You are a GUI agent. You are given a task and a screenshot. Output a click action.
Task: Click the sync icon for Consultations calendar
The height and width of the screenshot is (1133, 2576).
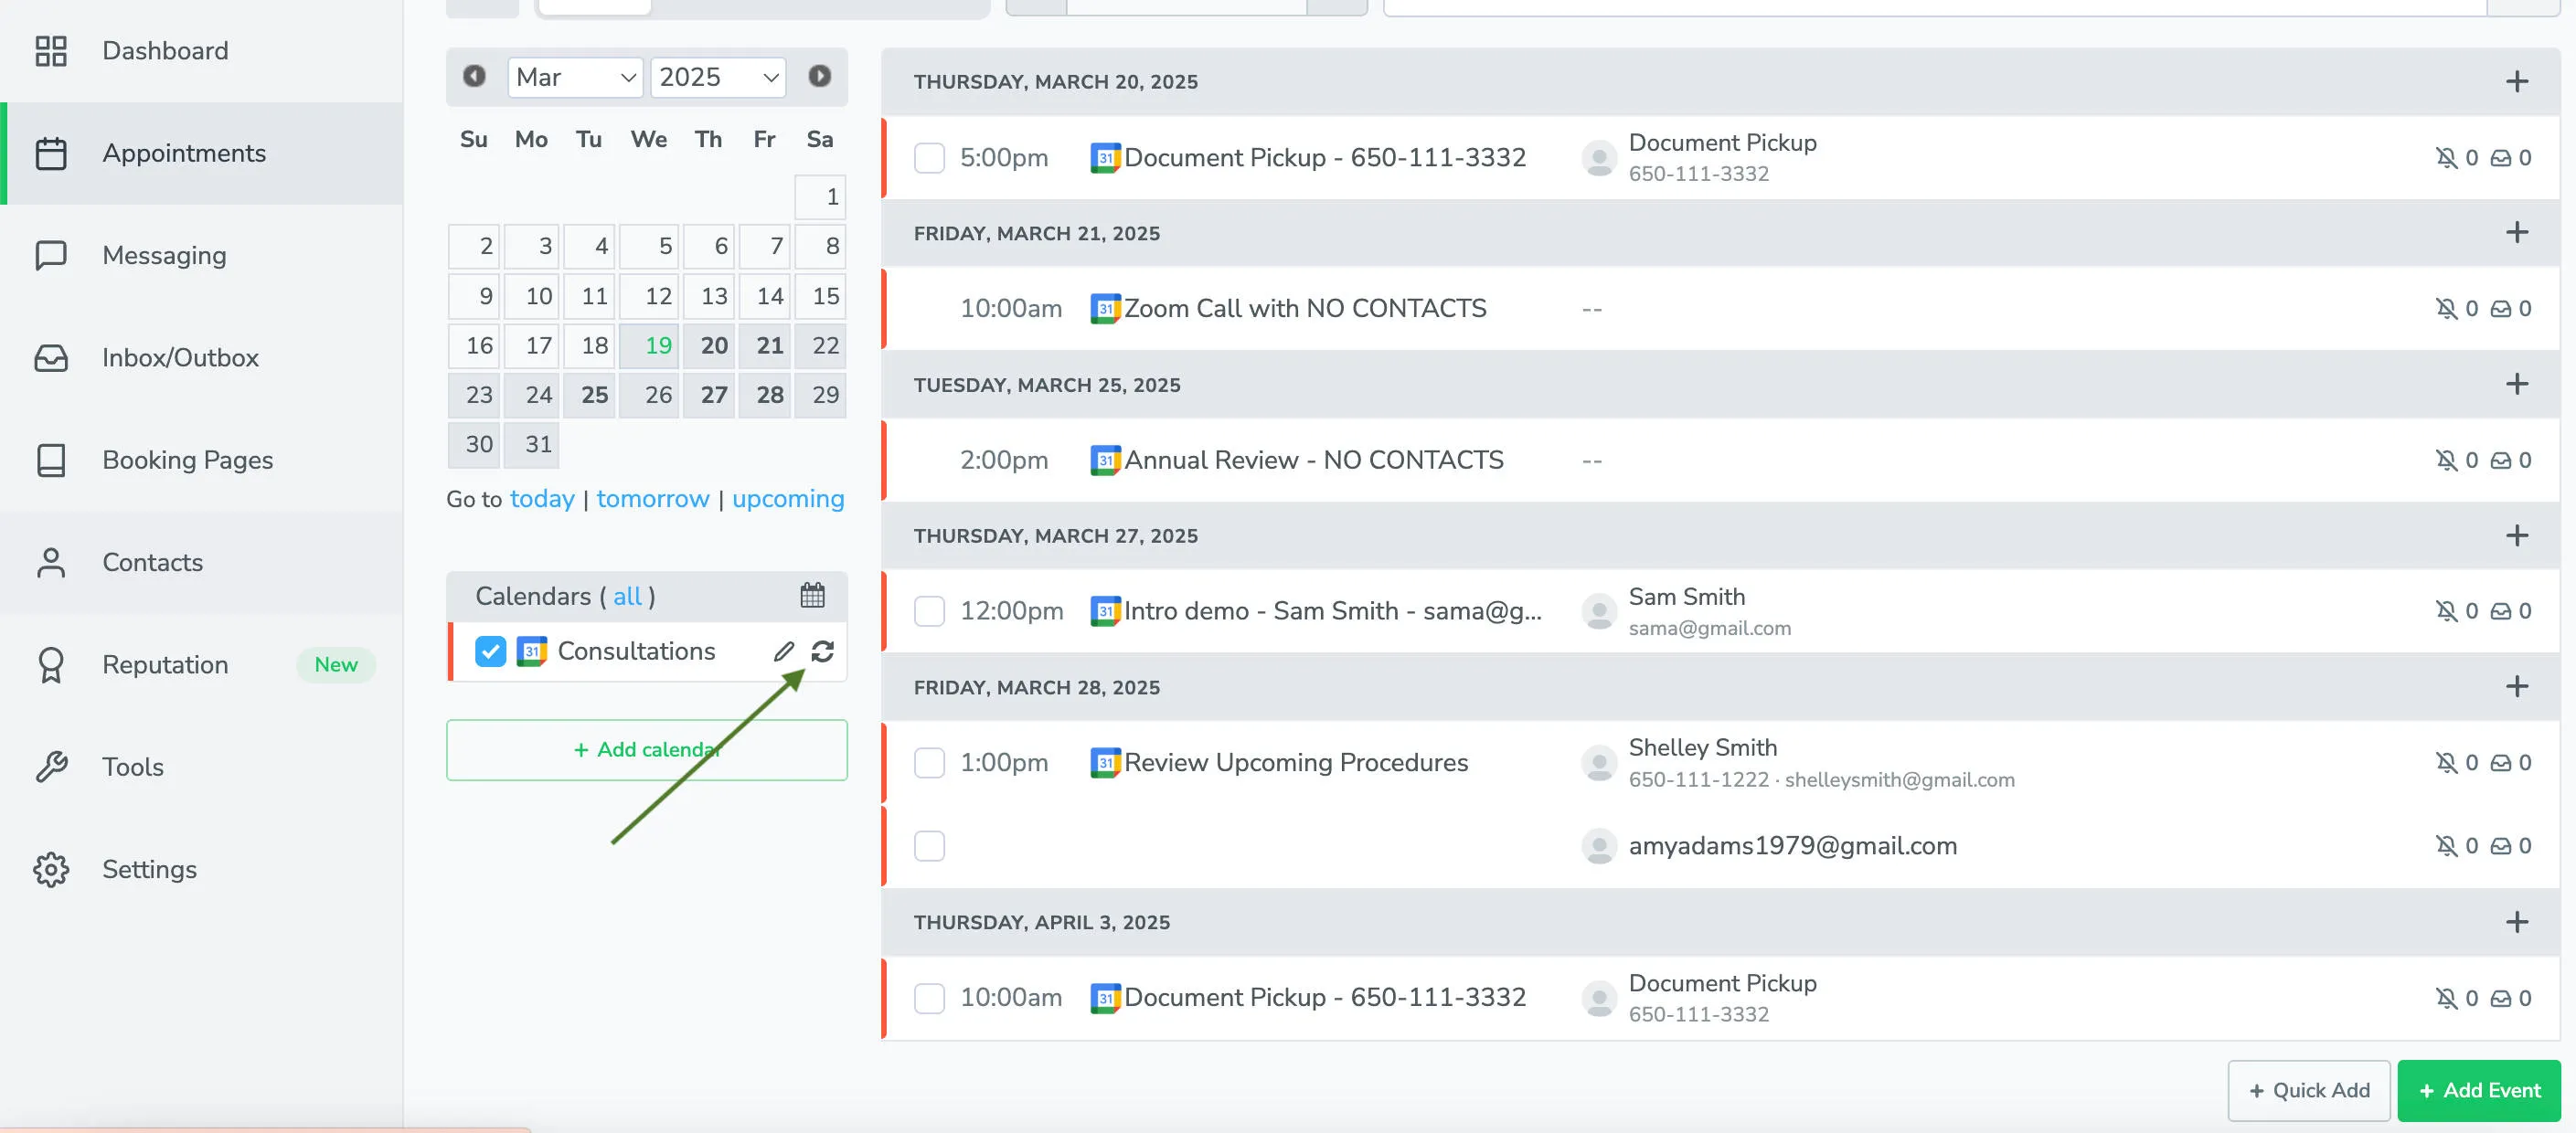point(823,651)
